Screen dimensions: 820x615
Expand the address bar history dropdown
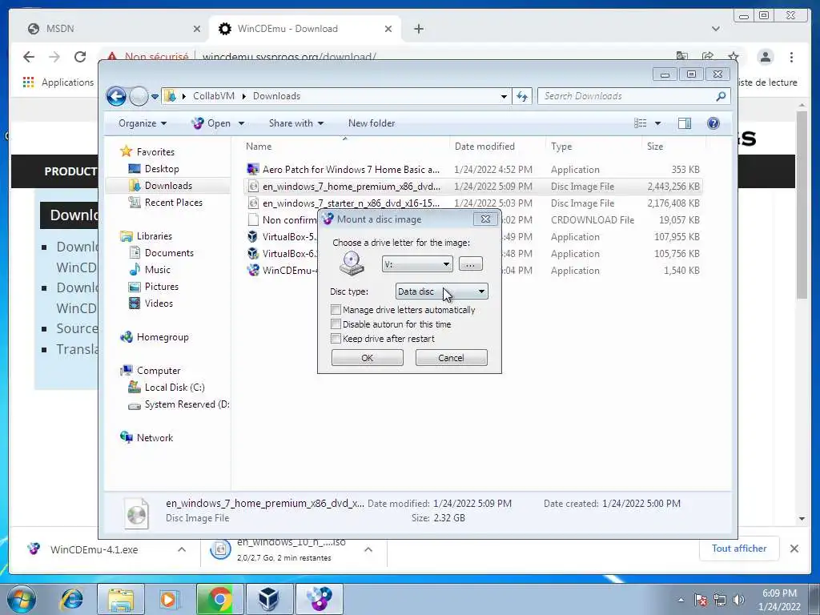tap(504, 96)
